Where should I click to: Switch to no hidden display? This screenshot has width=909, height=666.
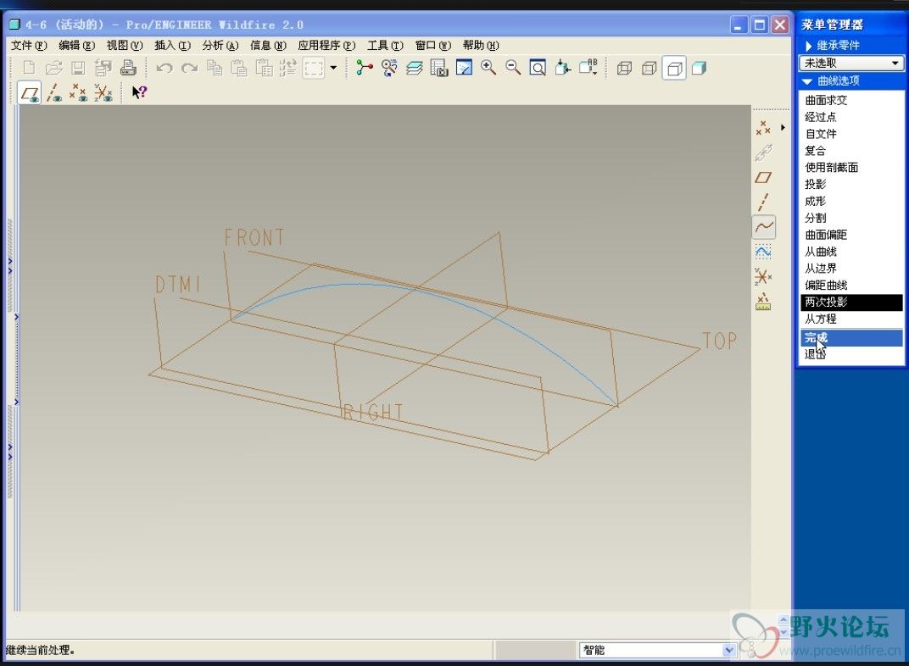point(674,69)
